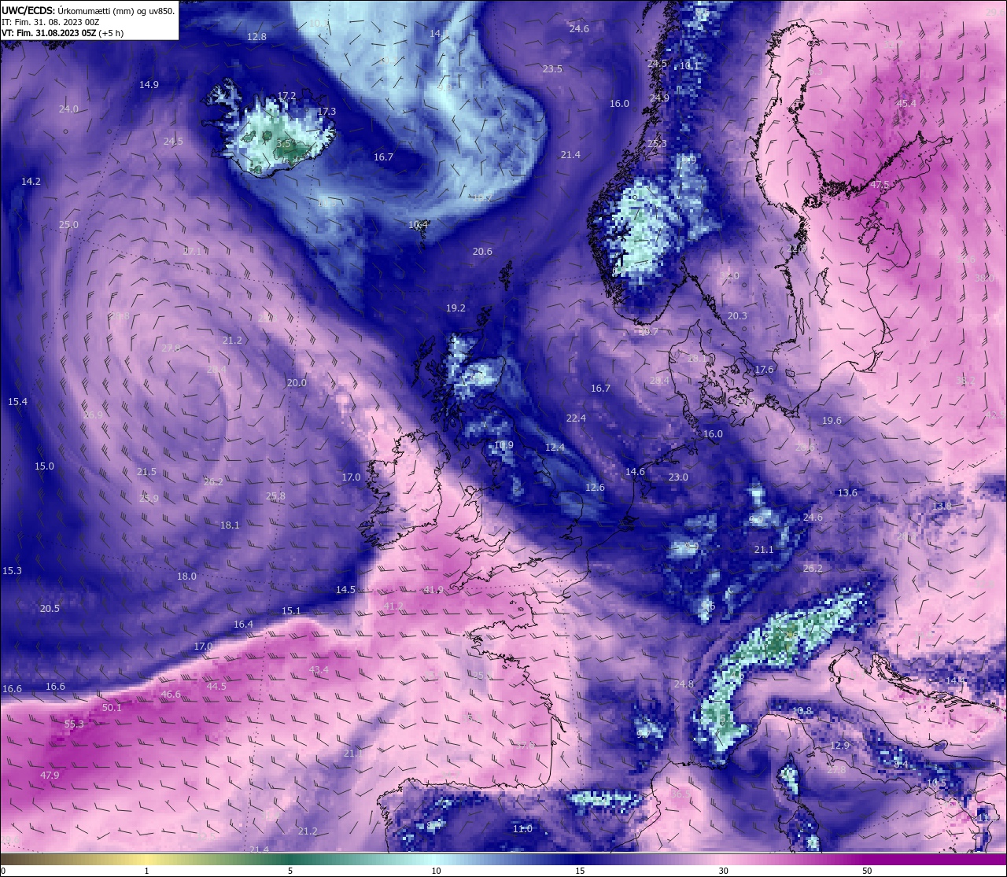1007x877 pixels.
Task: Click the map value 41.9
Action: (433, 589)
